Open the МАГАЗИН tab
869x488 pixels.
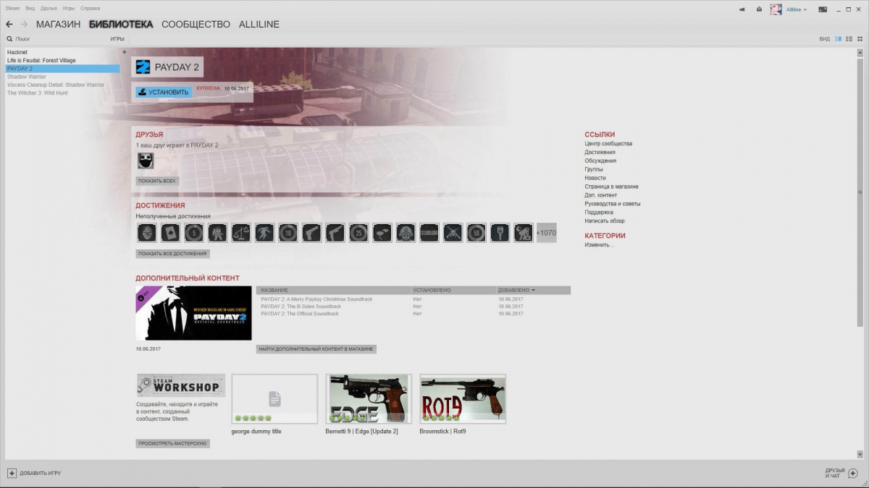coord(58,25)
